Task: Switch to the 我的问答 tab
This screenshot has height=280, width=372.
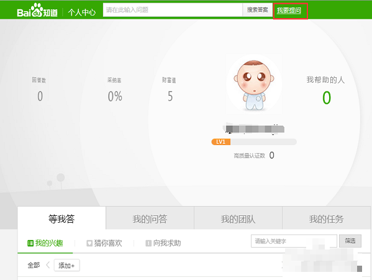Action: (150, 218)
